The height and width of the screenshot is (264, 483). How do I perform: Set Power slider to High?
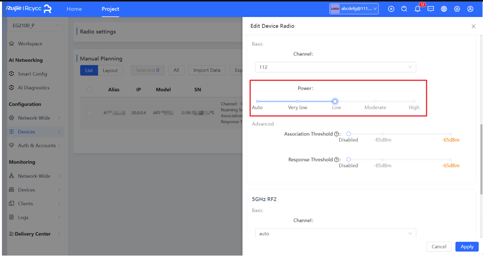pyautogui.click(x=414, y=102)
